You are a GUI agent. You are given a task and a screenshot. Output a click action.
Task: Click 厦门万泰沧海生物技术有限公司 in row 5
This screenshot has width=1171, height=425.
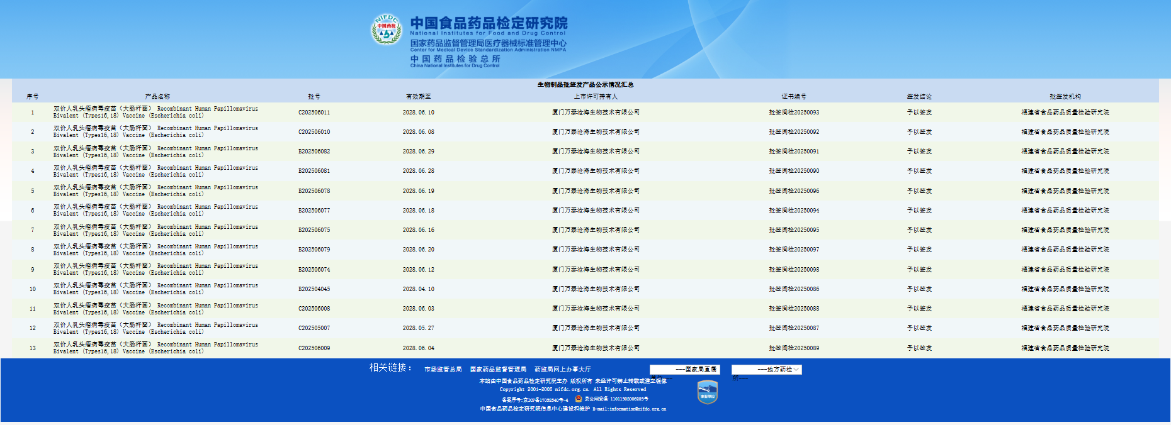click(596, 191)
